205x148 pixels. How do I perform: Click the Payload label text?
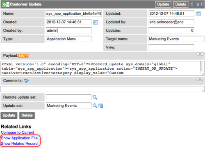coord(11,55)
